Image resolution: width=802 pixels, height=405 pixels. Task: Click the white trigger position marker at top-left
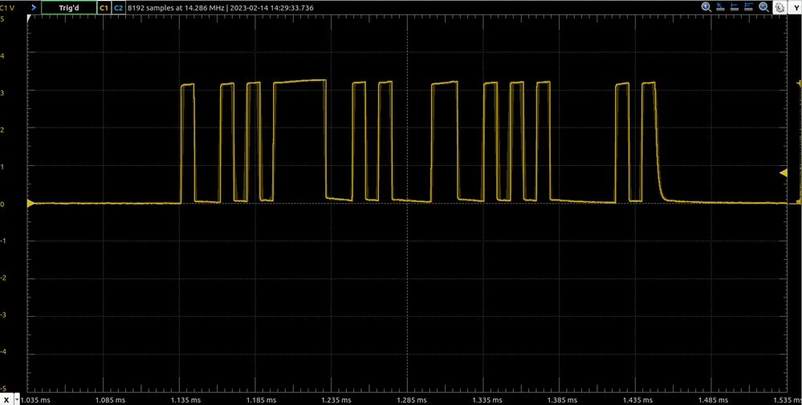coord(30,18)
